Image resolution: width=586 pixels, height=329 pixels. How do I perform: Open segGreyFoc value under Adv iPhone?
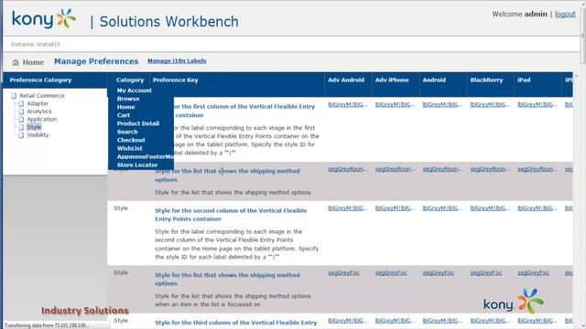(x=391, y=273)
